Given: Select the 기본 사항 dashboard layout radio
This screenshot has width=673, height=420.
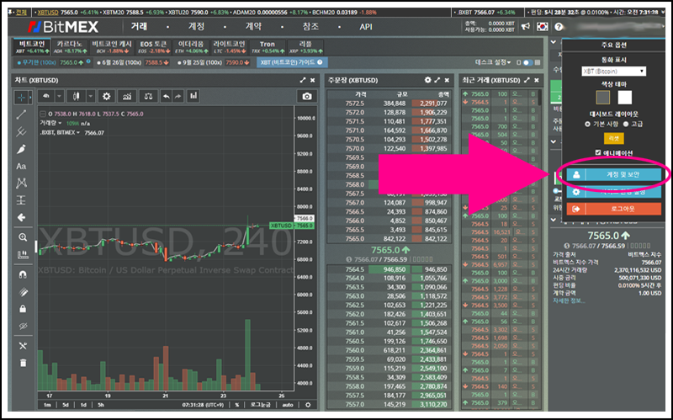Looking at the screenshot, I should click(x=587, y=124).
